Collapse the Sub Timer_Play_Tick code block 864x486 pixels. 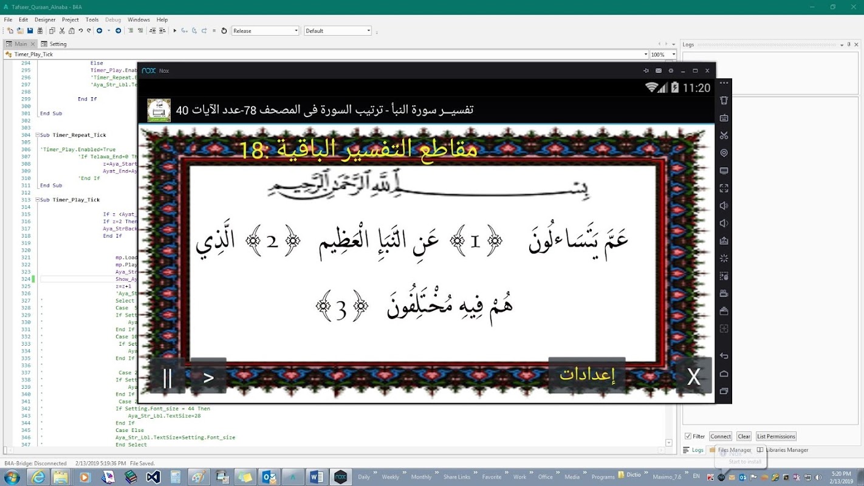click(x=37, y=200)
